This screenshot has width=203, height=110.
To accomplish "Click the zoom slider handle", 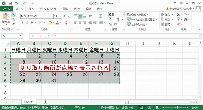I will pos(177,107).
